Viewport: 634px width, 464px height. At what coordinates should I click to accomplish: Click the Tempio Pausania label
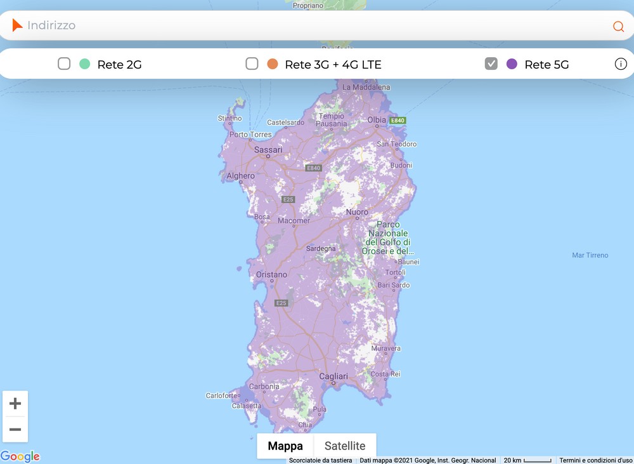pyautogui.click(x=332, y=120)
